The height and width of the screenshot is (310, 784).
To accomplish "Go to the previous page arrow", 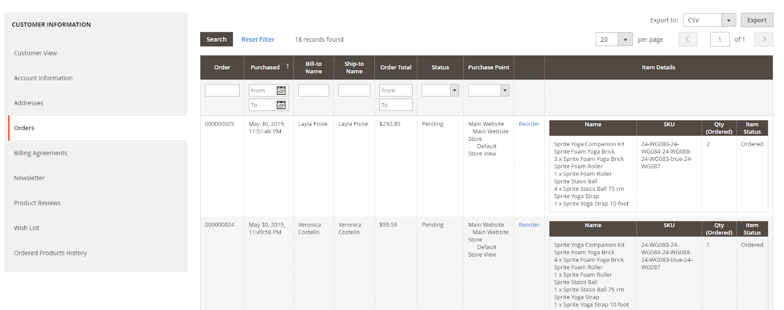I will 687,39.
